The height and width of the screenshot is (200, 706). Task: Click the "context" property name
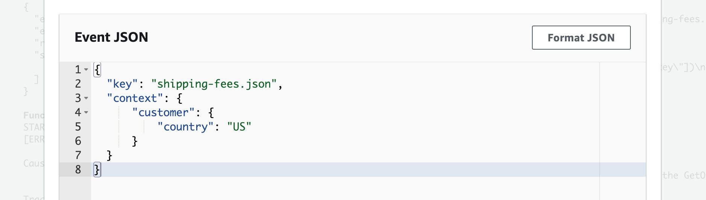135,98
